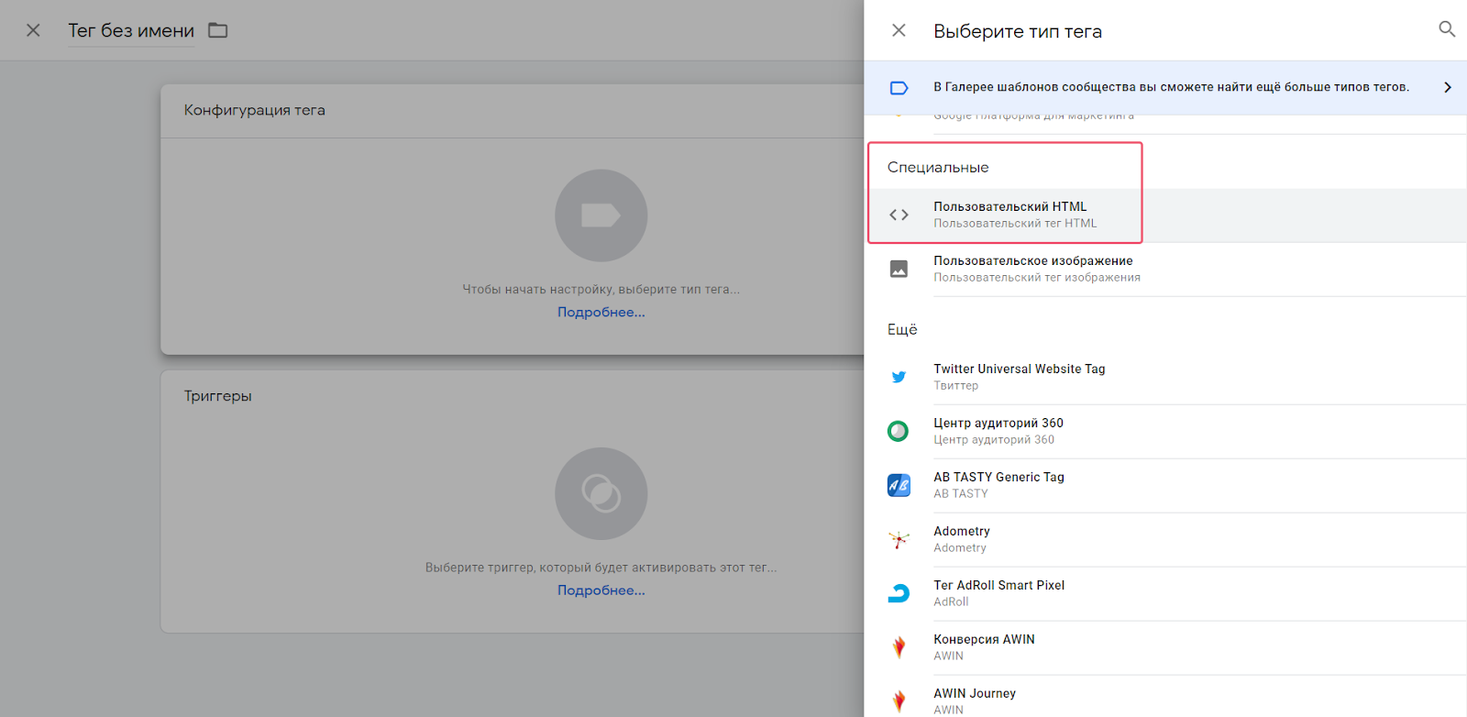Click the AB Tasty blue icon
The width and height of the screenshot is (1467, 717).
point(899,485)
